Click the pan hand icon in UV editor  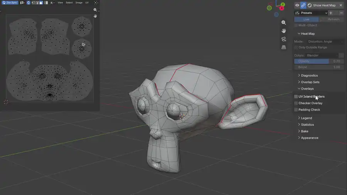95,16
